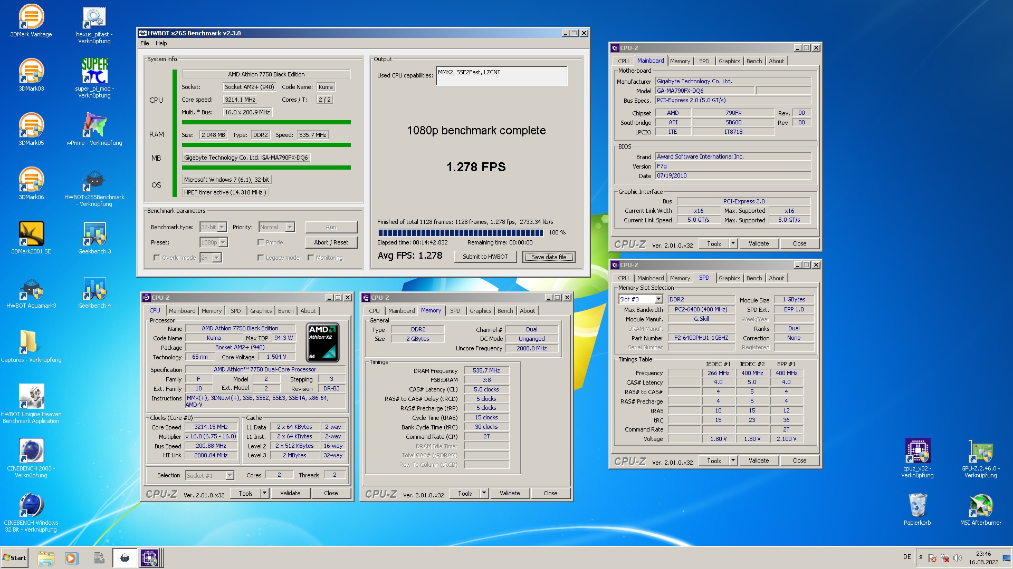1013x569 pixels.
Task: Launch the GPU-Z.2.46.0 shortcut icon
Action: tap(981, 458)
